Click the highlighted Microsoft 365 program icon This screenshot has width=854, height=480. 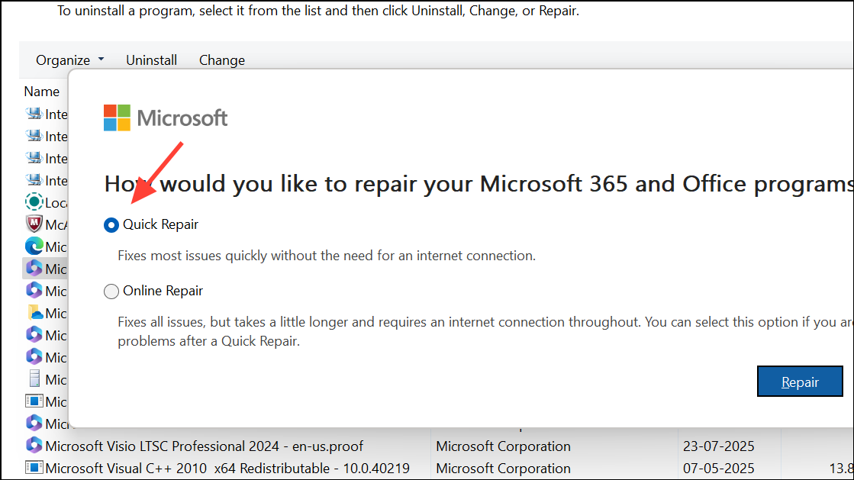pos(34,269)
